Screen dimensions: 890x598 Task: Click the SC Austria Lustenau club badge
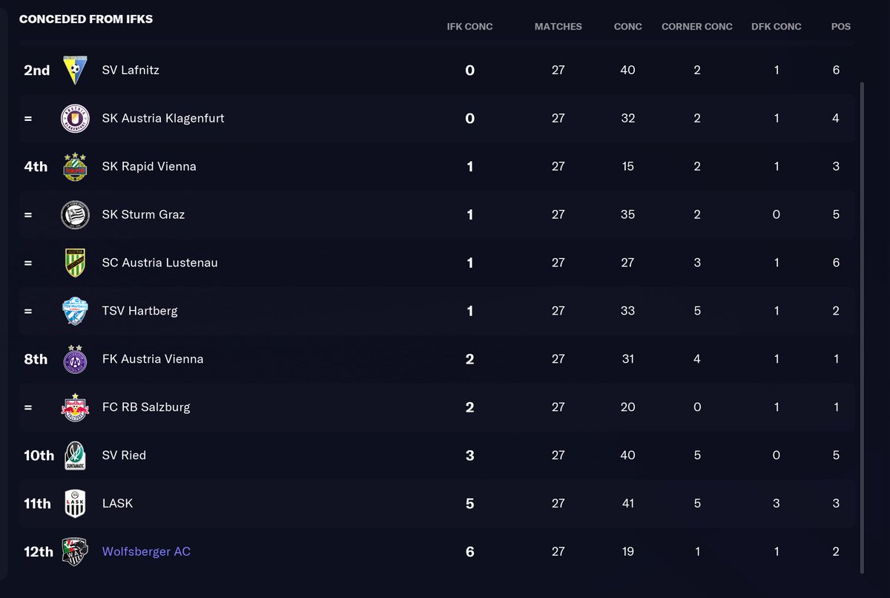tap(75, 263)
